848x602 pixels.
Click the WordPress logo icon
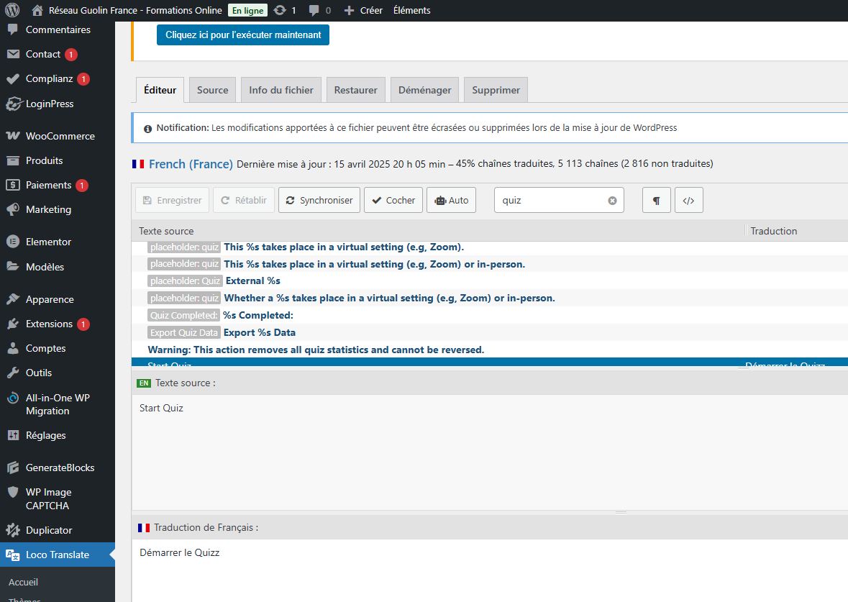click(x=12, y=10)
